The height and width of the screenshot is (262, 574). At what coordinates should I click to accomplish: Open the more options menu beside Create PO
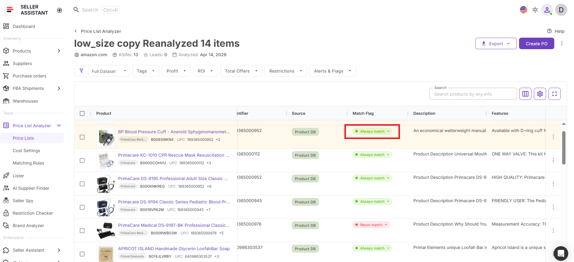[562, 43]
